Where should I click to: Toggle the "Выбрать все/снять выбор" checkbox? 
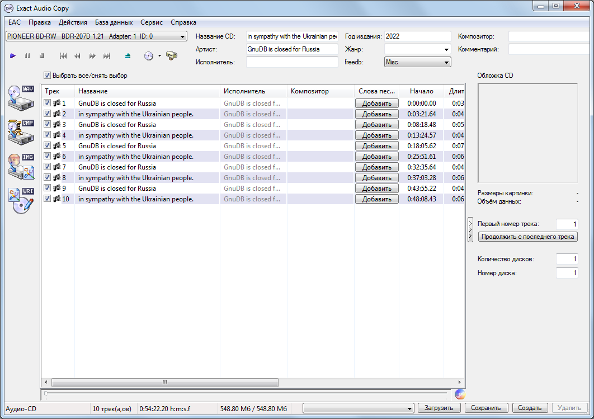pyautogui.click(x=48, y=76)
